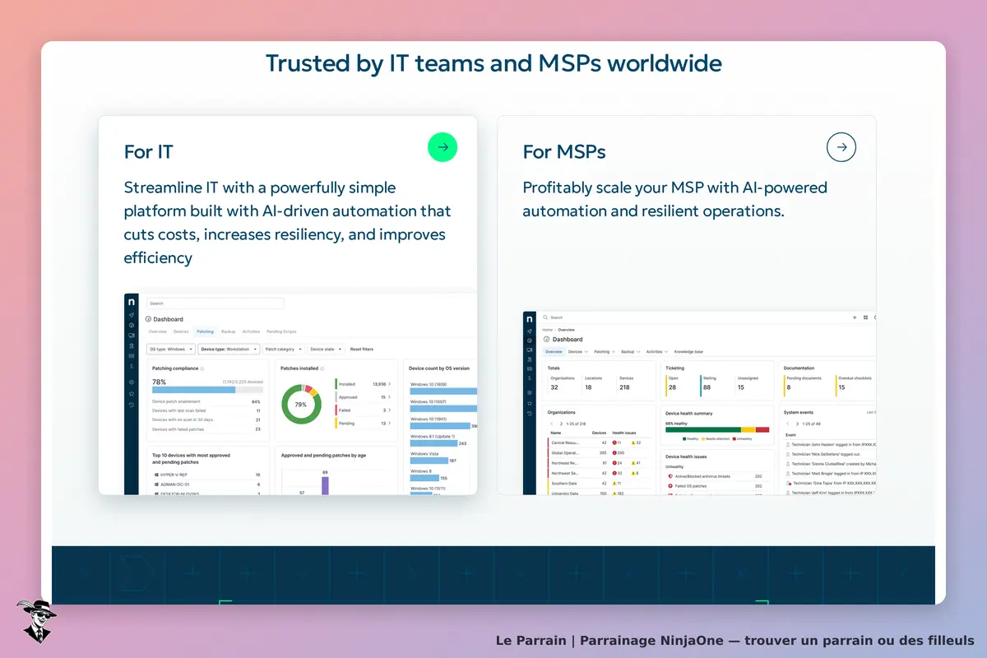This screenshot has width=987, height=658.
Task: Click the plus icon atop the For MSPs dashboard
Action: (854, 317)
